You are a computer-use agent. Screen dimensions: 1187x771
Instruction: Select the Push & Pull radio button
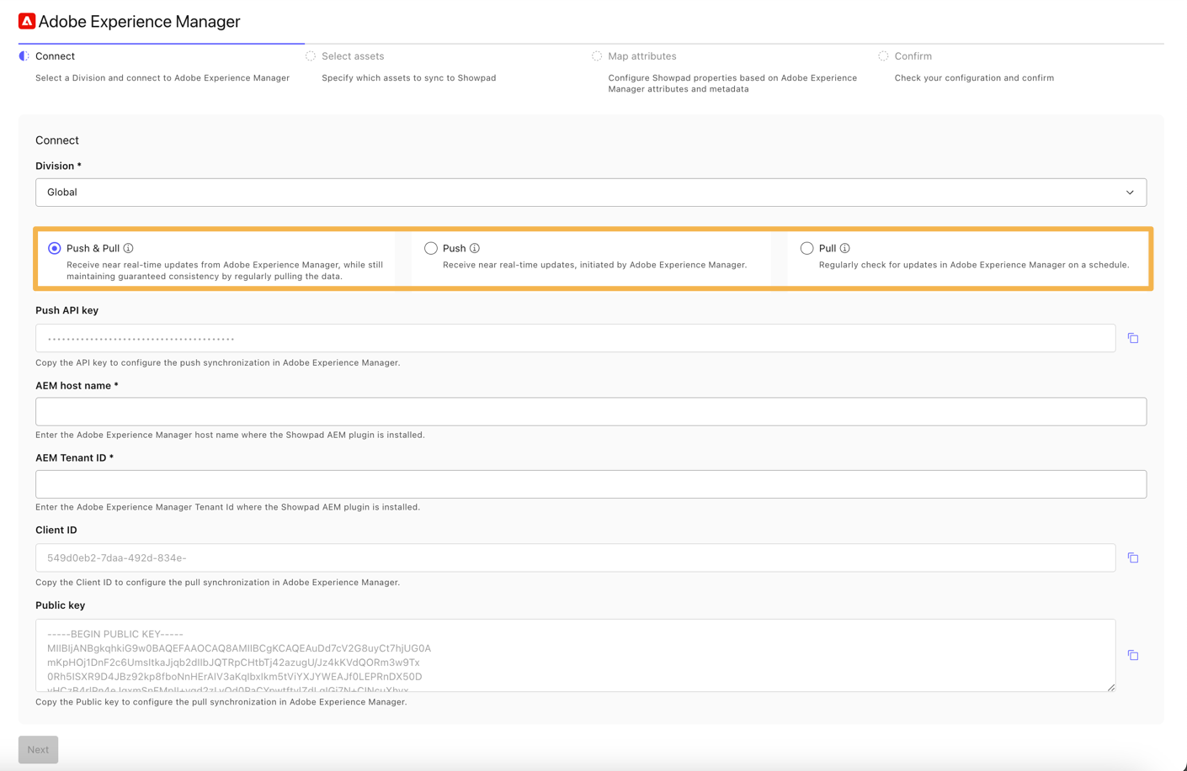pyautogui.click(x=55, y=248)
